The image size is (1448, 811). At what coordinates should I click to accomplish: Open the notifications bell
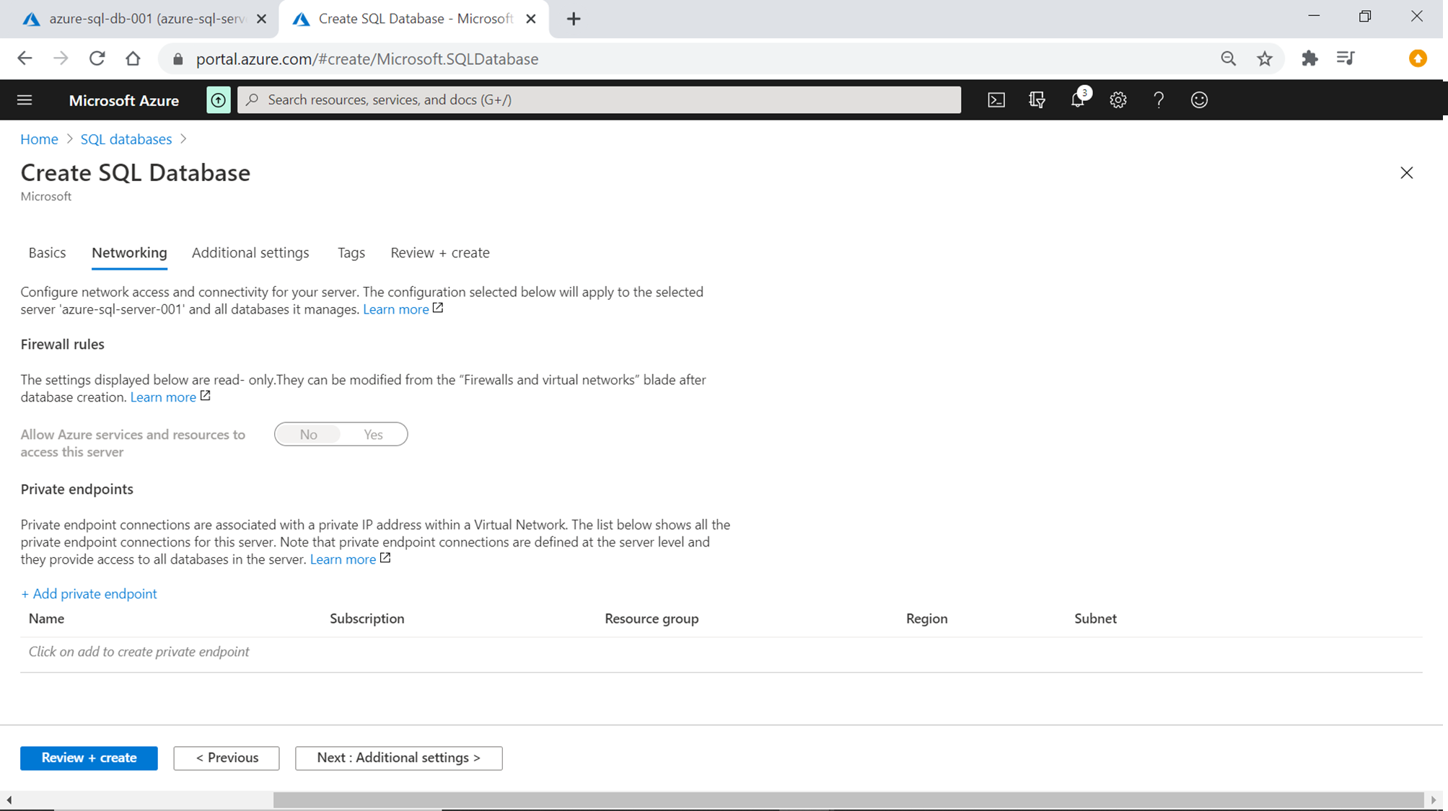pyautogui.click(x=1077, y=100)
